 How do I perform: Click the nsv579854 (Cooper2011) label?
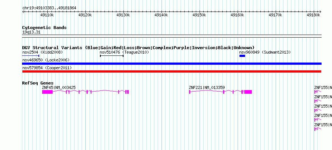point(47,68)
